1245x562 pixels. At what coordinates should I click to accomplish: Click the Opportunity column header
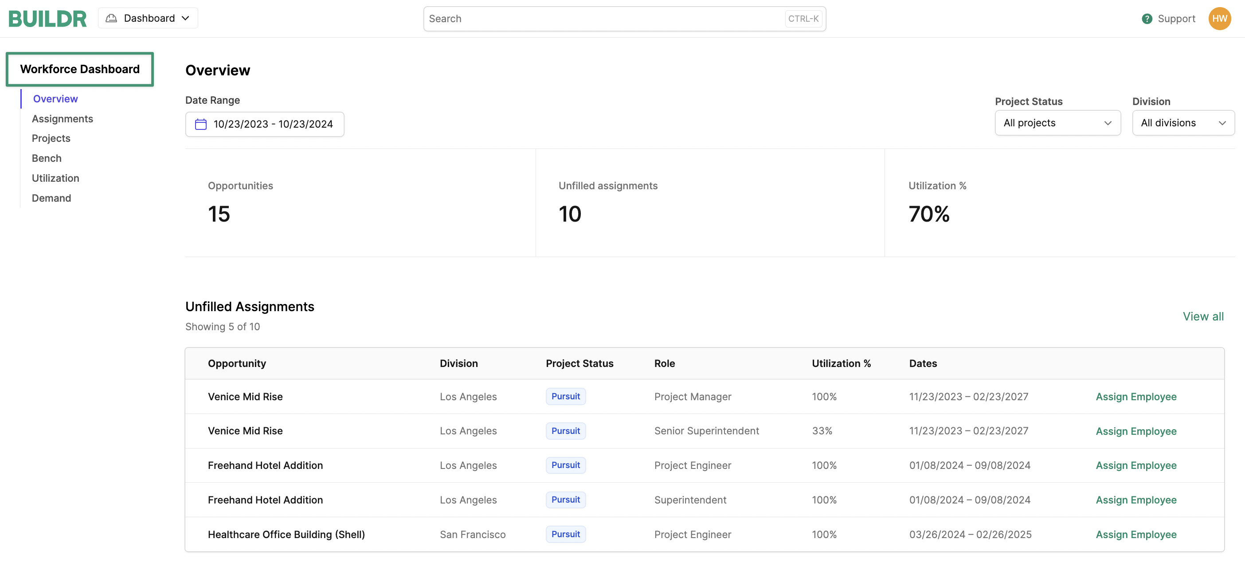pos(237,363)
